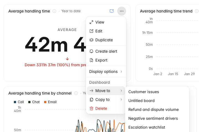Move card to Untitled board
Viewport: 199px width, 132px height.
coord(157,101)
